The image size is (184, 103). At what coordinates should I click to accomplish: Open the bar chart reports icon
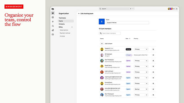click(53, 30)
